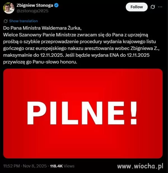Open the Zbigniew Stonoga display name
The width and height of the screenshot is (168, 173).
click(35, 5)
